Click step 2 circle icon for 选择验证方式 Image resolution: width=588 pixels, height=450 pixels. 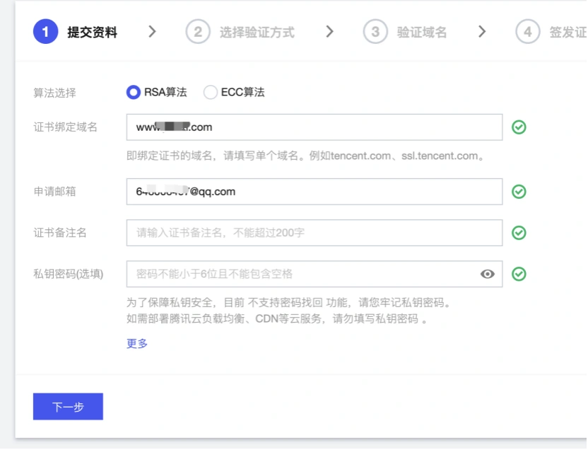tap(198, 32)
